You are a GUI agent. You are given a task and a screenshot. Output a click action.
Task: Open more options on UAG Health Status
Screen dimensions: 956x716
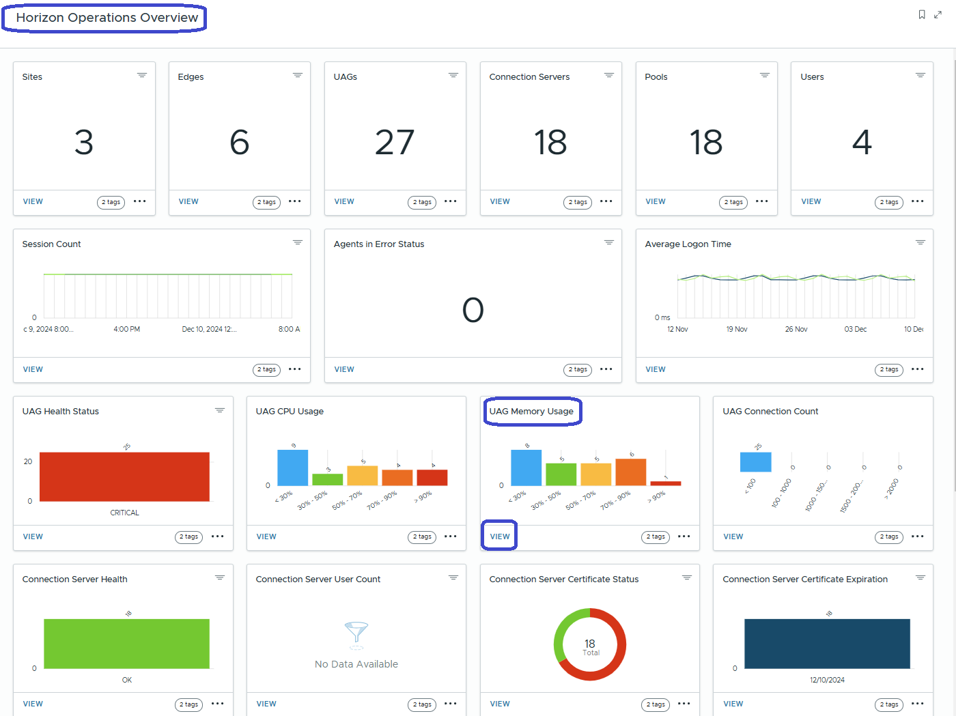pos(218,536)
